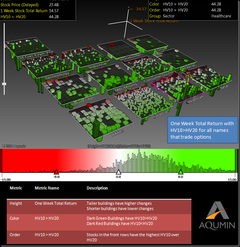Click the Healthcare value in Group row
The image size is (240, 247).
[221, 16]
